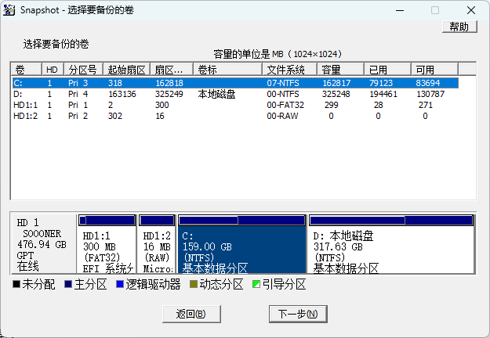490x338 pixels.
Task: Sort by 已用 column header
Action: coord(387,70)
